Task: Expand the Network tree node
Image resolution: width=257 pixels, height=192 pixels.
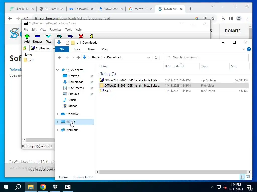Action: [x=57, y=130]
